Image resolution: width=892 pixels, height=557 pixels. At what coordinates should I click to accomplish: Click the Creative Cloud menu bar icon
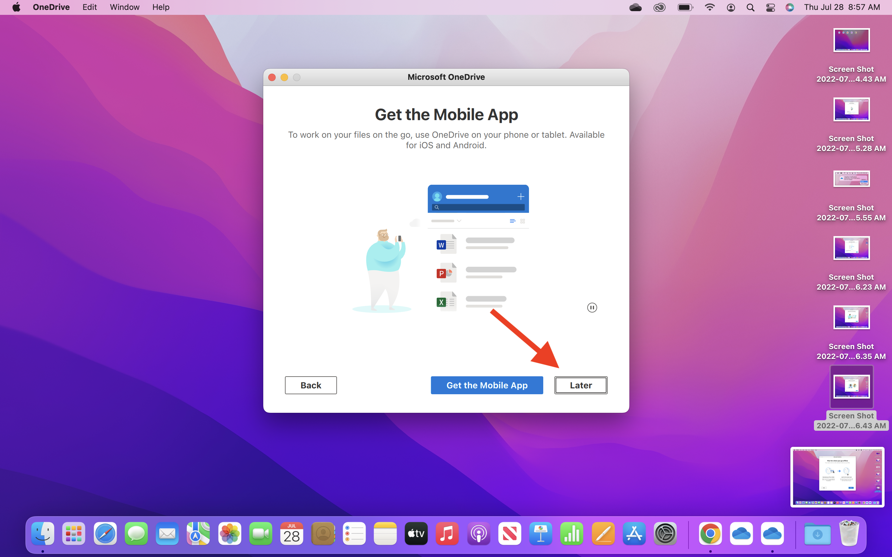pos(659,7)
